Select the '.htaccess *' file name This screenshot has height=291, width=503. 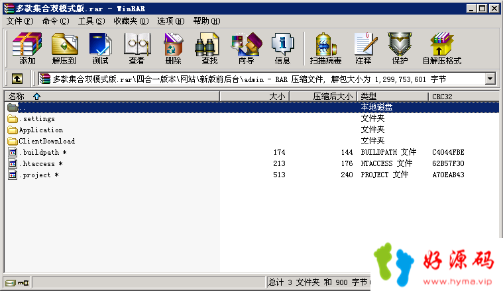(40, 163)
